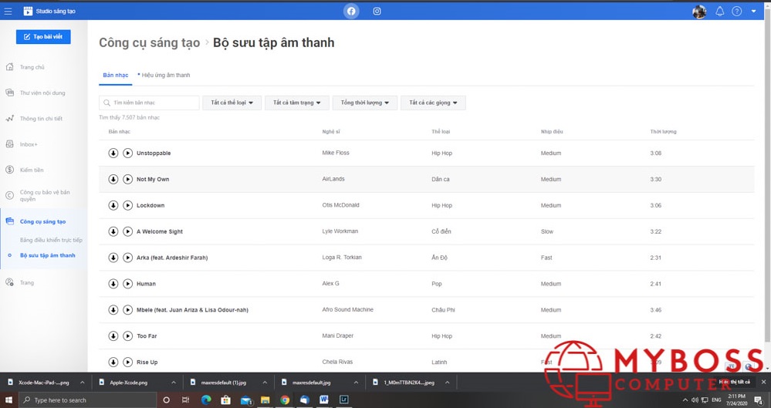The height and width of the screenshot is (408, 771).
Task: Click download icon for Lockdown
Action: point(113,206)
